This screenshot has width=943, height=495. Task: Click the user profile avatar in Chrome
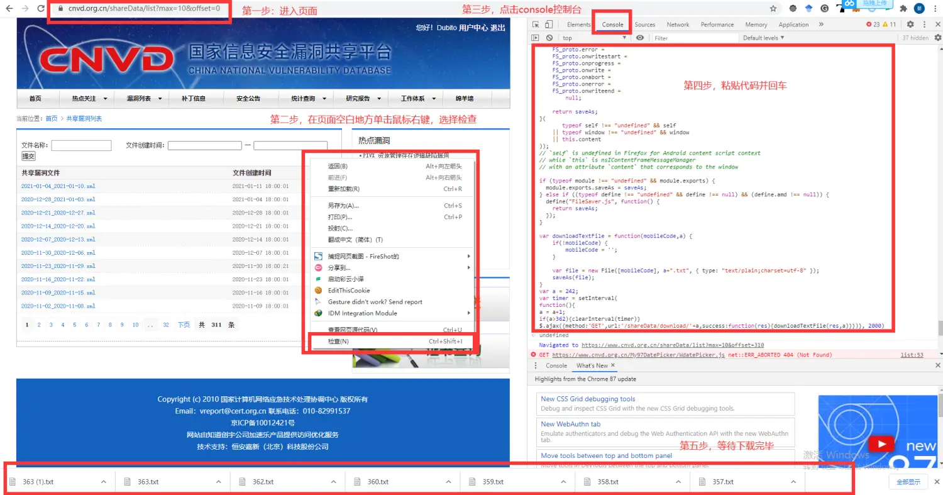click(919, 9)
